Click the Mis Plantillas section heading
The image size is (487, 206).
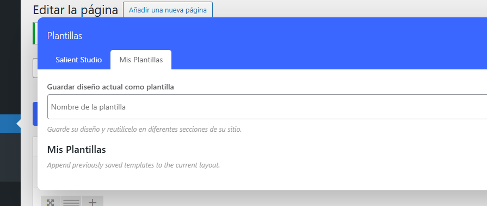[76, 150]
